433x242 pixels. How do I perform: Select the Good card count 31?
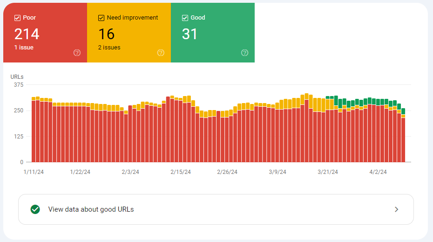(x=189, y=34)
